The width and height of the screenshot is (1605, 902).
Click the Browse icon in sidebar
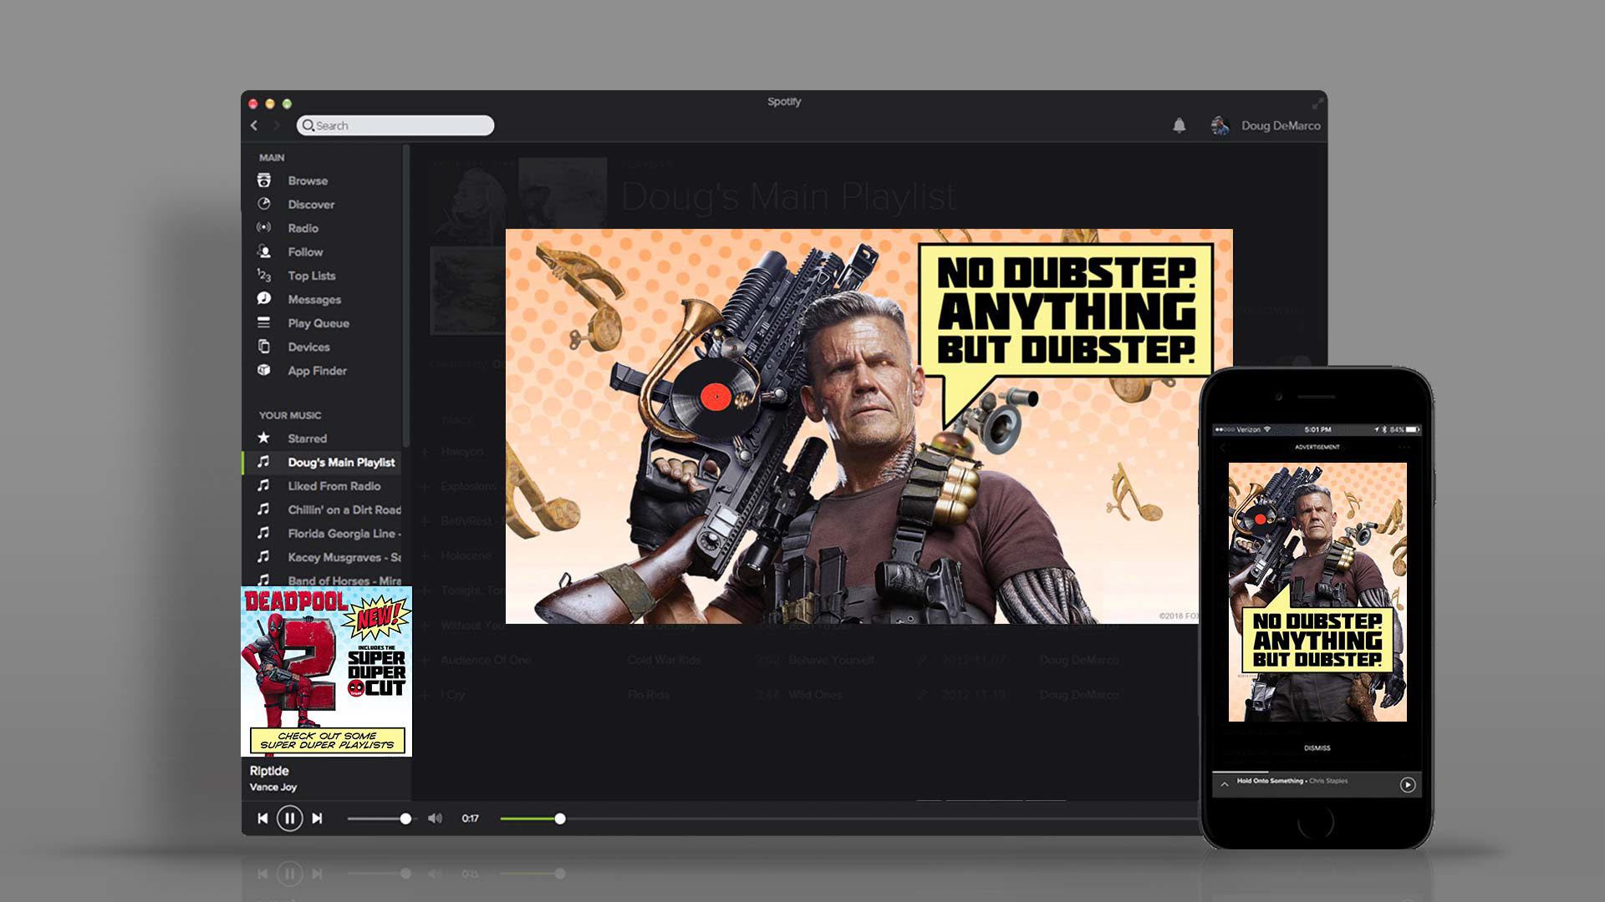point(264,180)
